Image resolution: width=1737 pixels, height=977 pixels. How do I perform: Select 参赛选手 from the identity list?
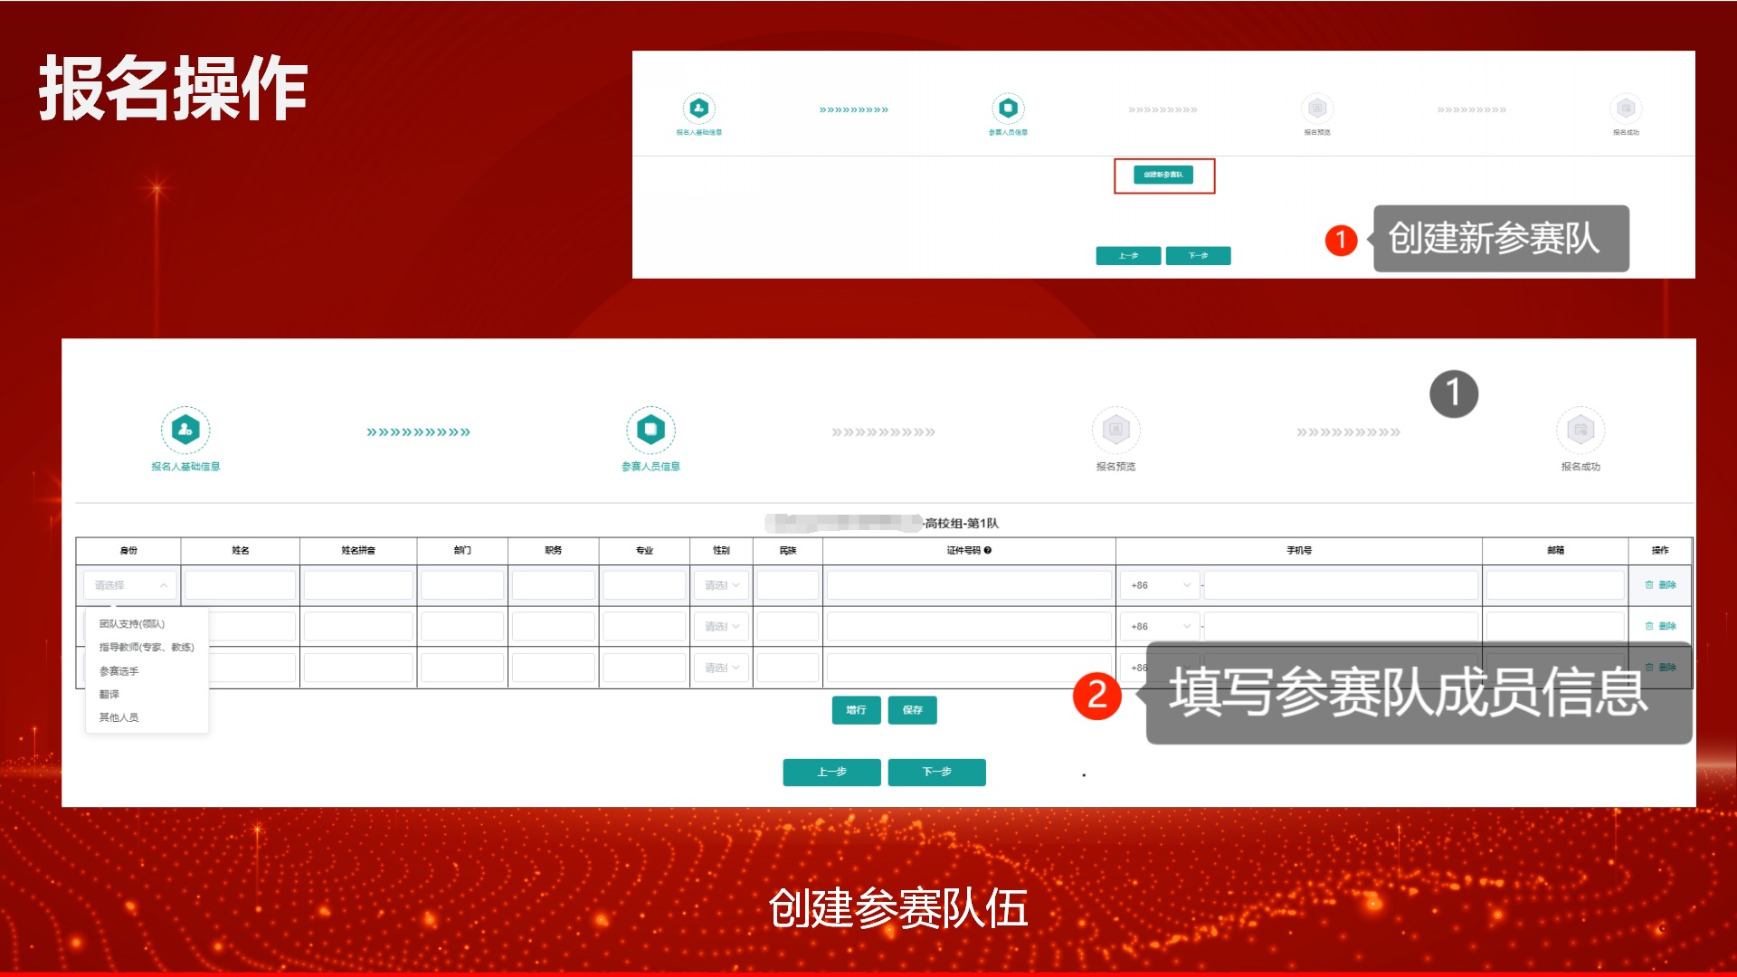point(118,670)
